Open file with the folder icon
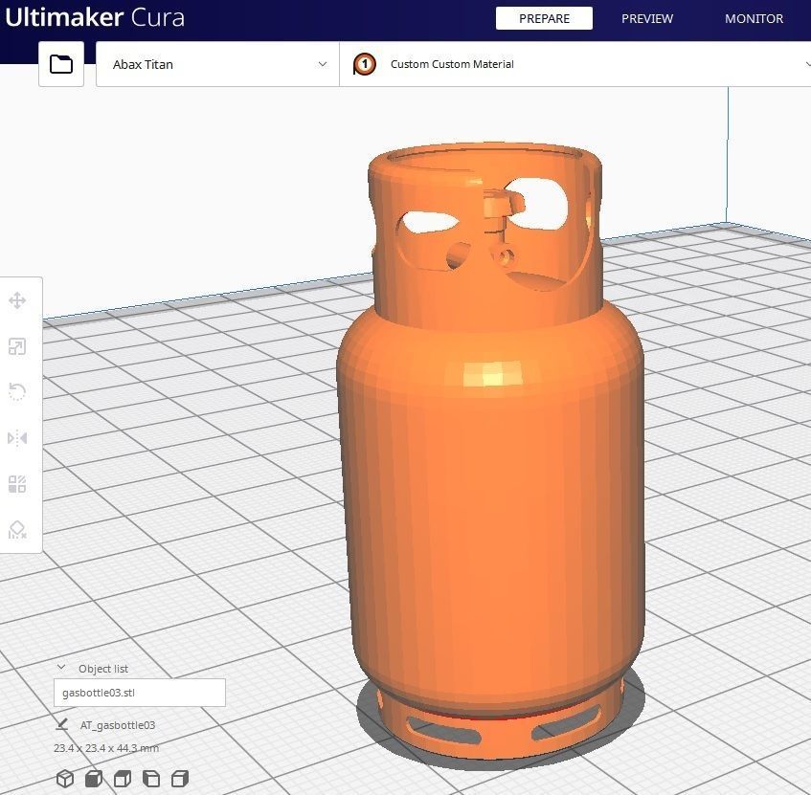 pyautogui.click(x=61, y=64)
